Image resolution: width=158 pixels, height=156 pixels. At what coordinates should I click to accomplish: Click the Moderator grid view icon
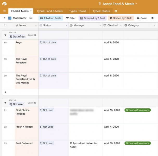[10, 18]
